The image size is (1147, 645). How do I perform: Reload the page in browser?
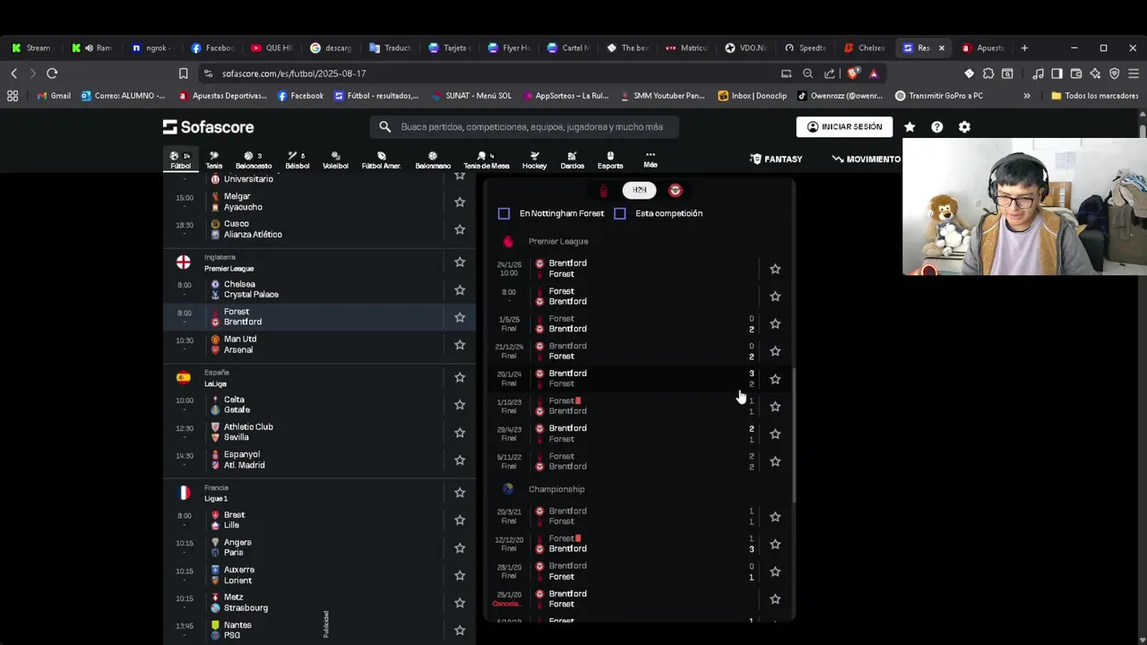52,73
